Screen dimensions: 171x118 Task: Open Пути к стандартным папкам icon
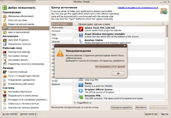pos(5,76)
